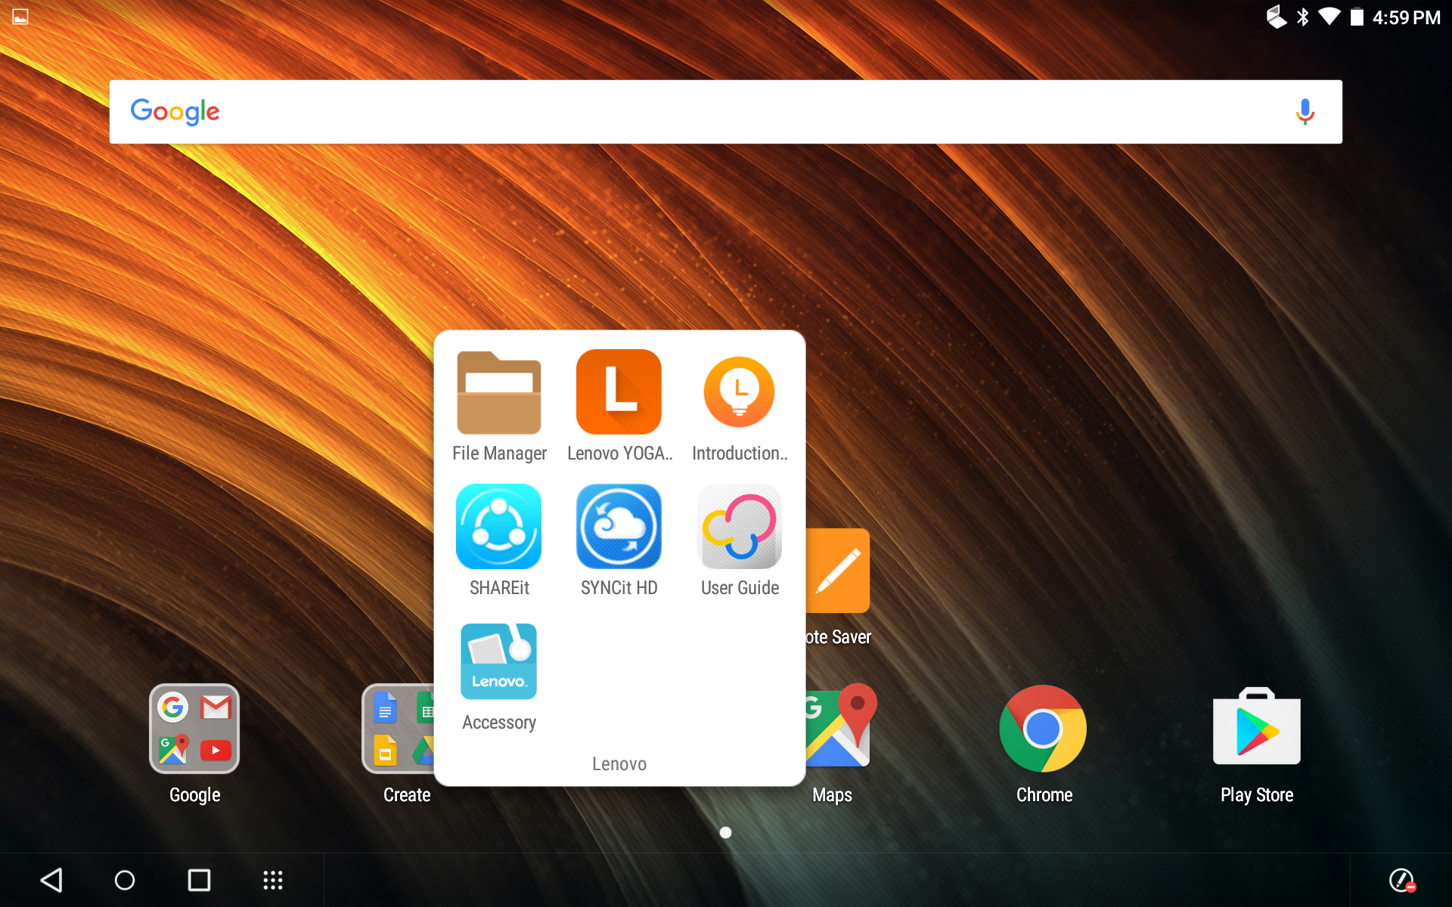Tap the home screen page indicator dot
This screenshot has width=1452, height=907.
pyautogui.click(x=726, y=832)
